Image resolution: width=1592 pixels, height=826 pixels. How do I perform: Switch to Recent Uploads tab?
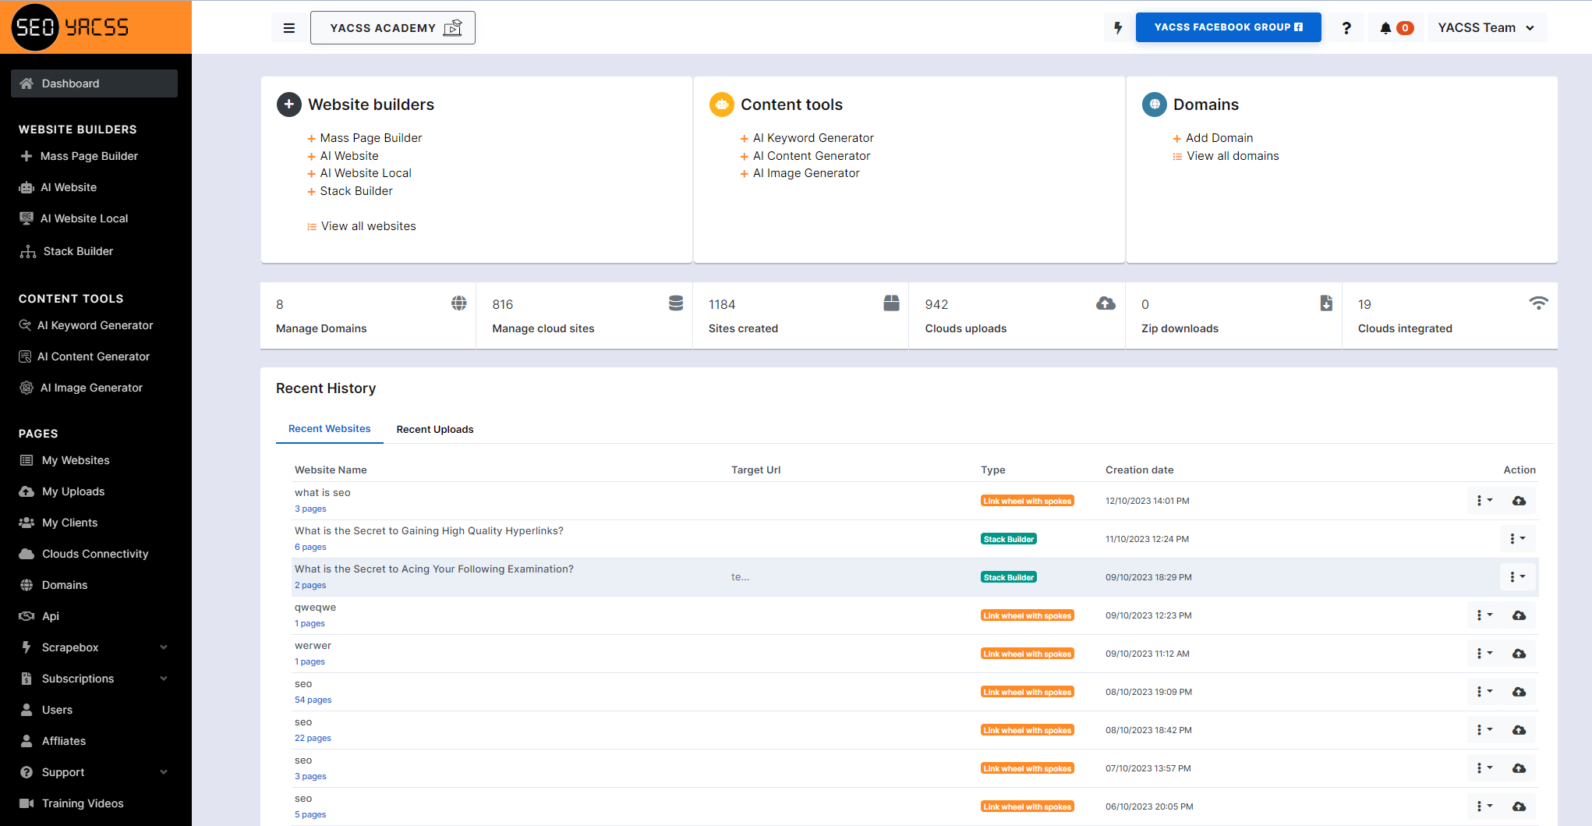point(435,430)
